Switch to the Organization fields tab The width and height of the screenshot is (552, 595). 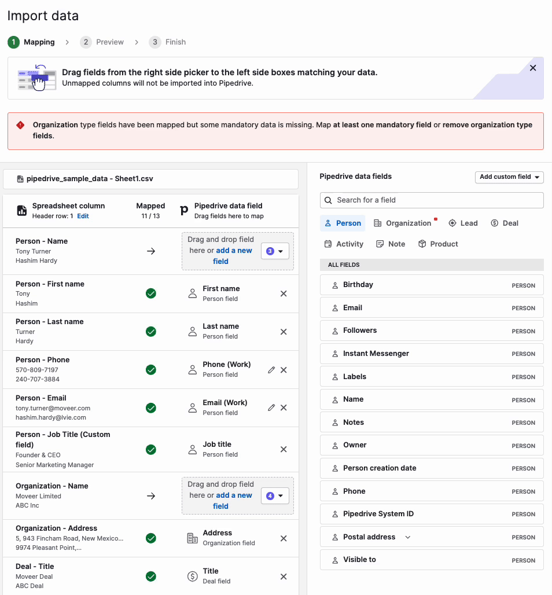point(403,223)
